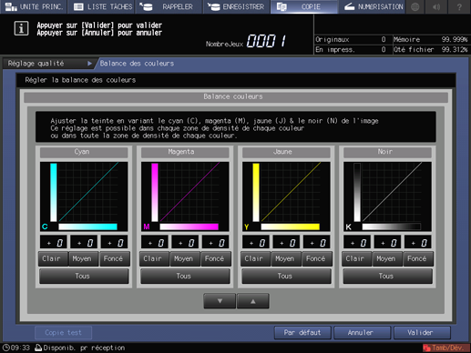Select Foncé for Cyan
The image size is (471, 353).
coord(115,258)
